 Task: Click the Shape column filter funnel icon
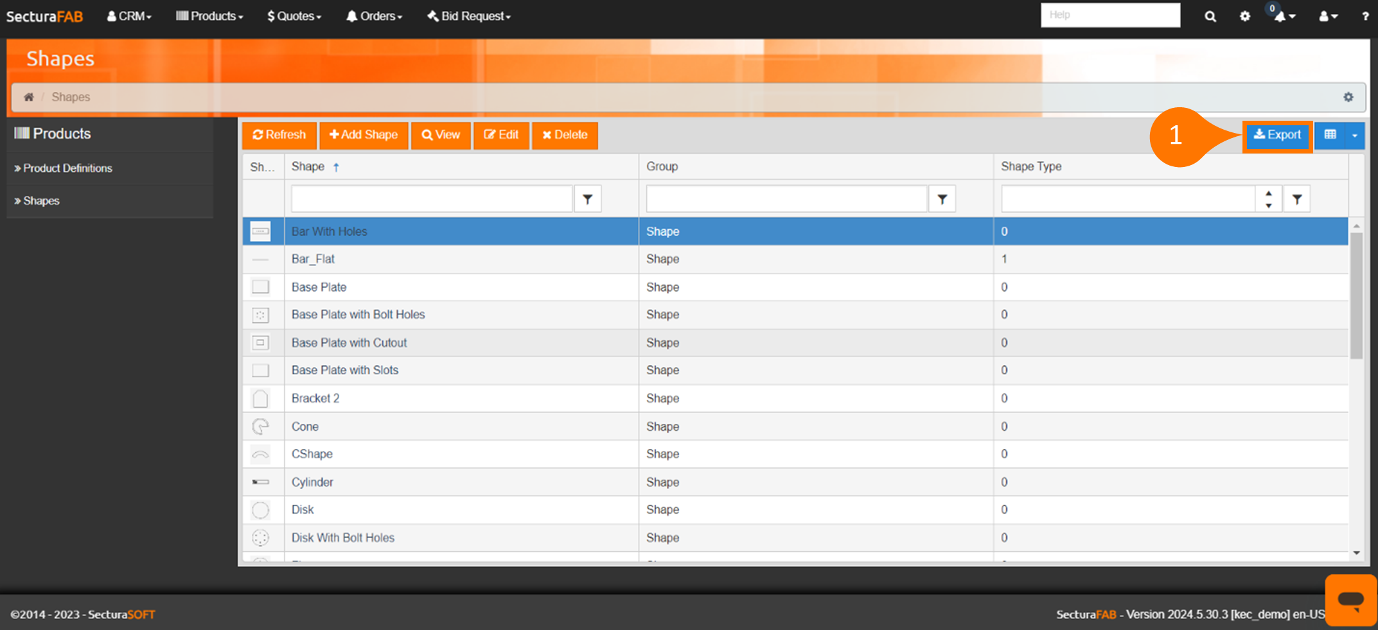coord(587,199)
